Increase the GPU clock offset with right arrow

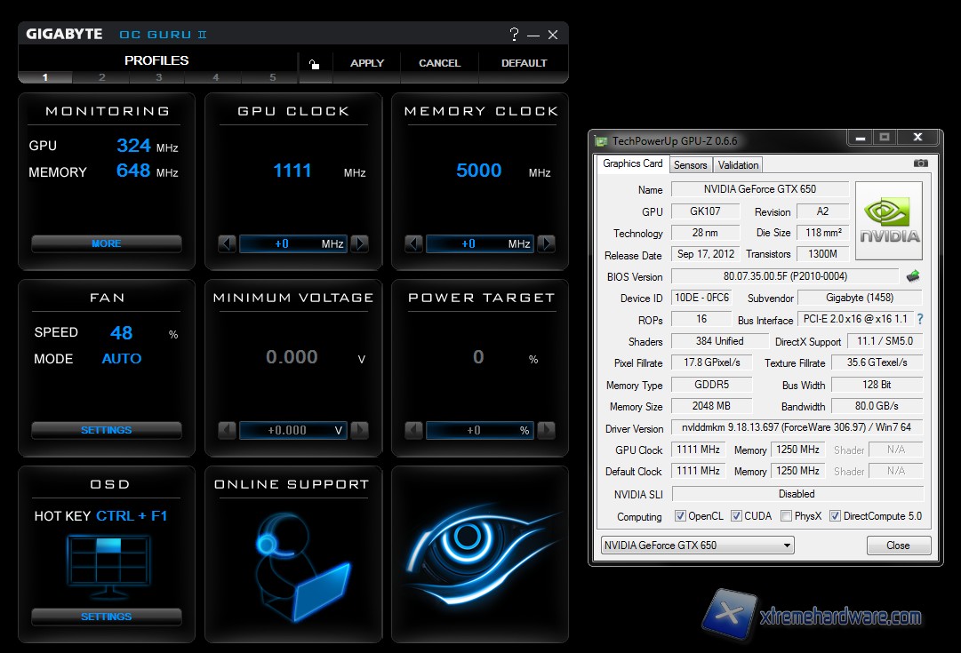[x=359, y=243]
